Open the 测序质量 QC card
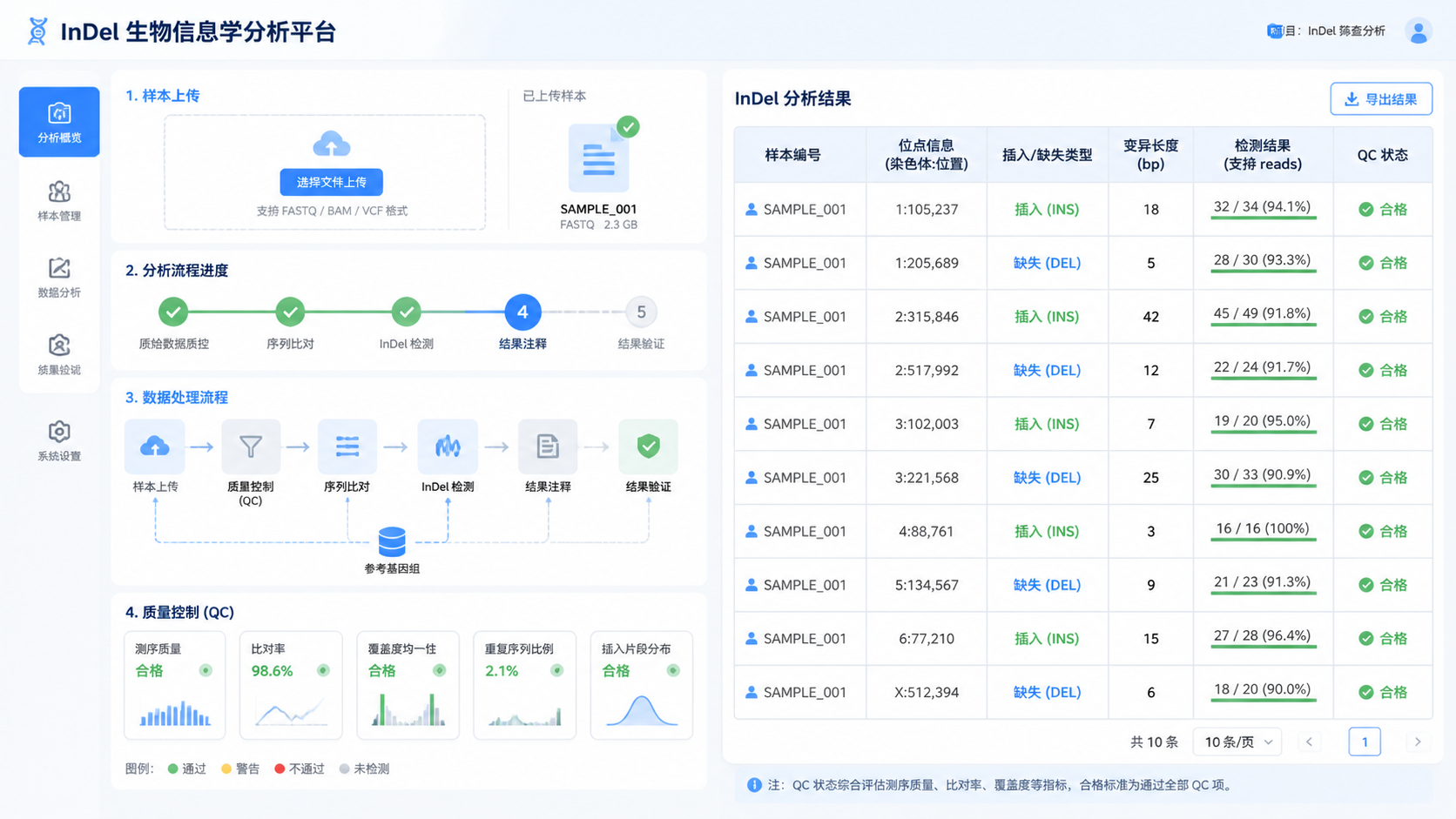1456x819 pixels. (175, 685)
